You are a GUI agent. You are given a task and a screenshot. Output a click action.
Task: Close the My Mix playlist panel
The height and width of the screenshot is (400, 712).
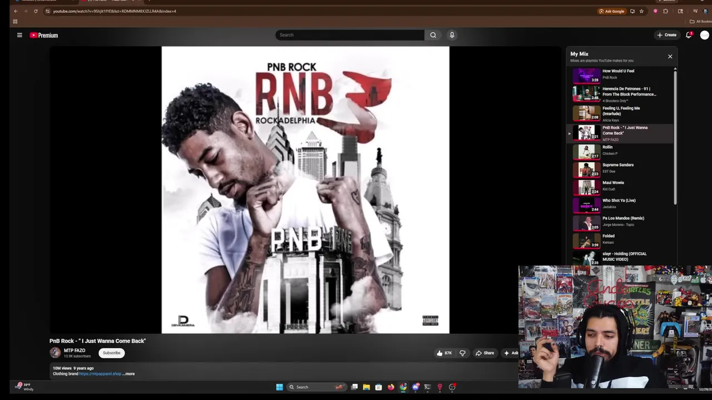click(x=670, y=56)
